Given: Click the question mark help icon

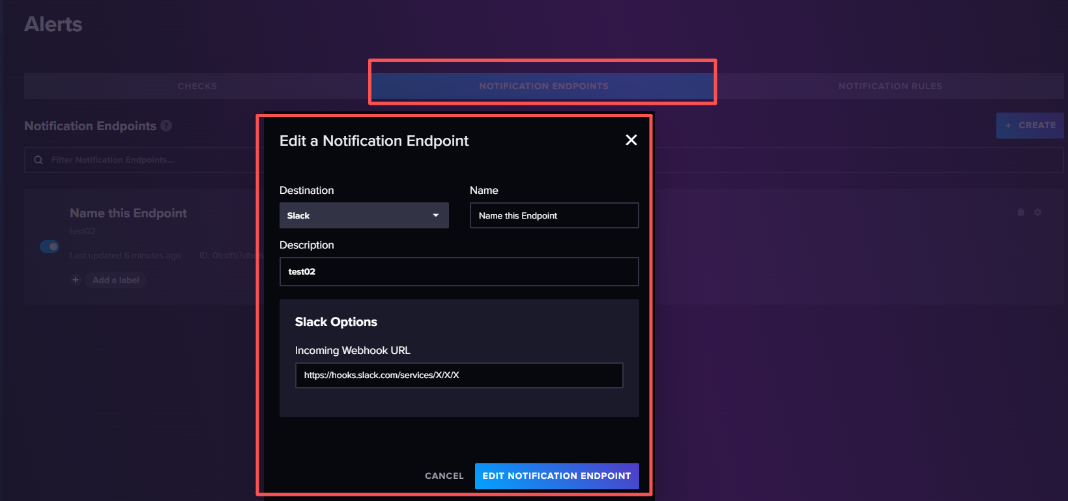Looking at the screenshot, I should pos(166,126).
